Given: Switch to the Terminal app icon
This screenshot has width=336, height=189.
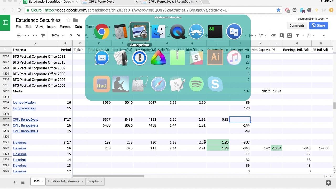Looking at the screenshot, I should [215, 32].
